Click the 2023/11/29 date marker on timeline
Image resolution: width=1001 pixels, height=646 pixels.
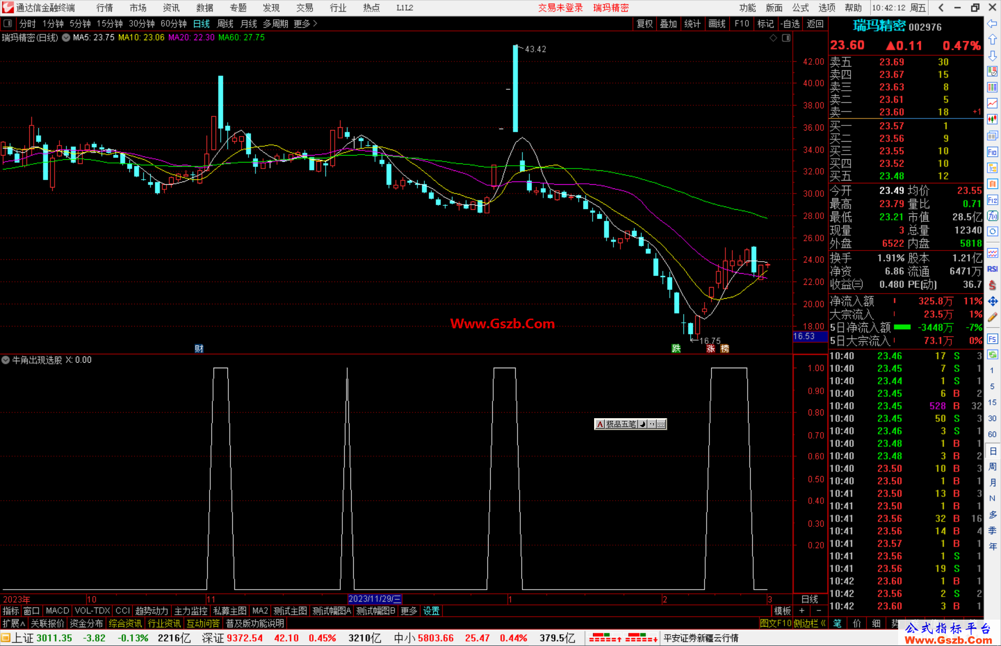(x=375, y=599)
